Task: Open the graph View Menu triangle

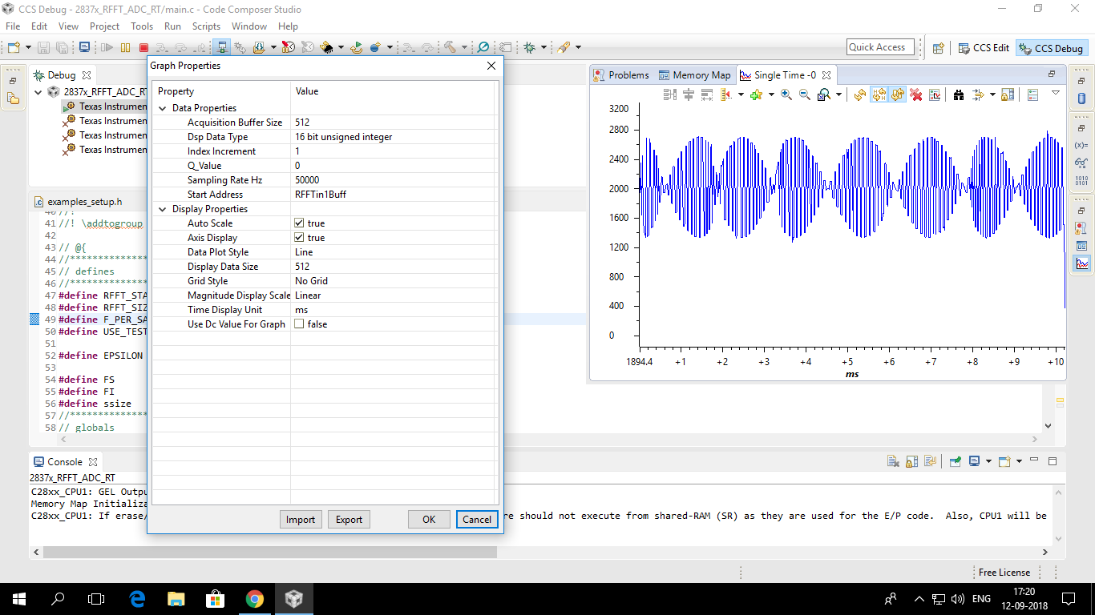Action: click(1056, 94)
